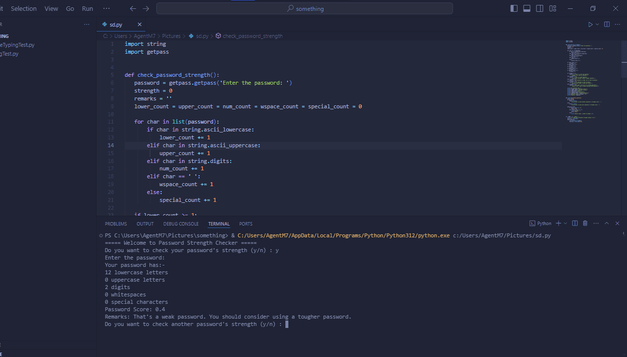627x357 pixels.
Task: Open the Run menu
Action: 87,8
